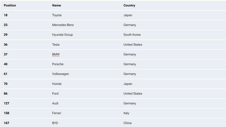Click the Porsche name cell

[x=58, y=64]
